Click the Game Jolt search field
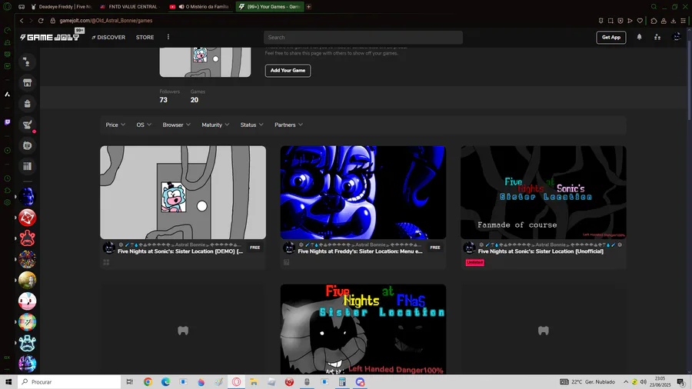 [x=363, y=38]
